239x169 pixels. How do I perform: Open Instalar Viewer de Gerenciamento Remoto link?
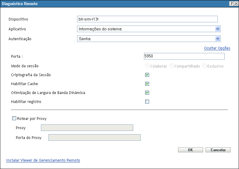click(x=43, y=160)
